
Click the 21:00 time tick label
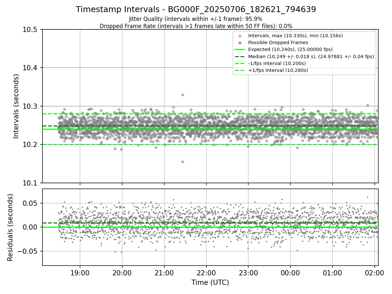[164, 273]
